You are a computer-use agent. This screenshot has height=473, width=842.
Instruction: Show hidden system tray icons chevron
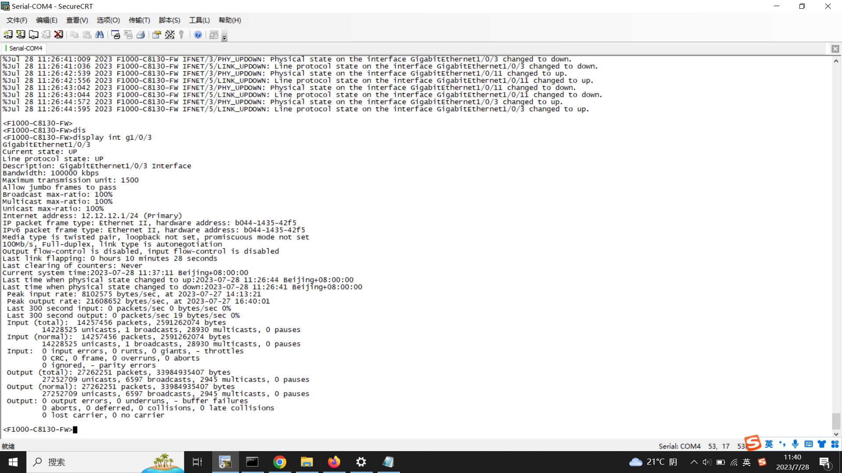[x=694, y=462]
